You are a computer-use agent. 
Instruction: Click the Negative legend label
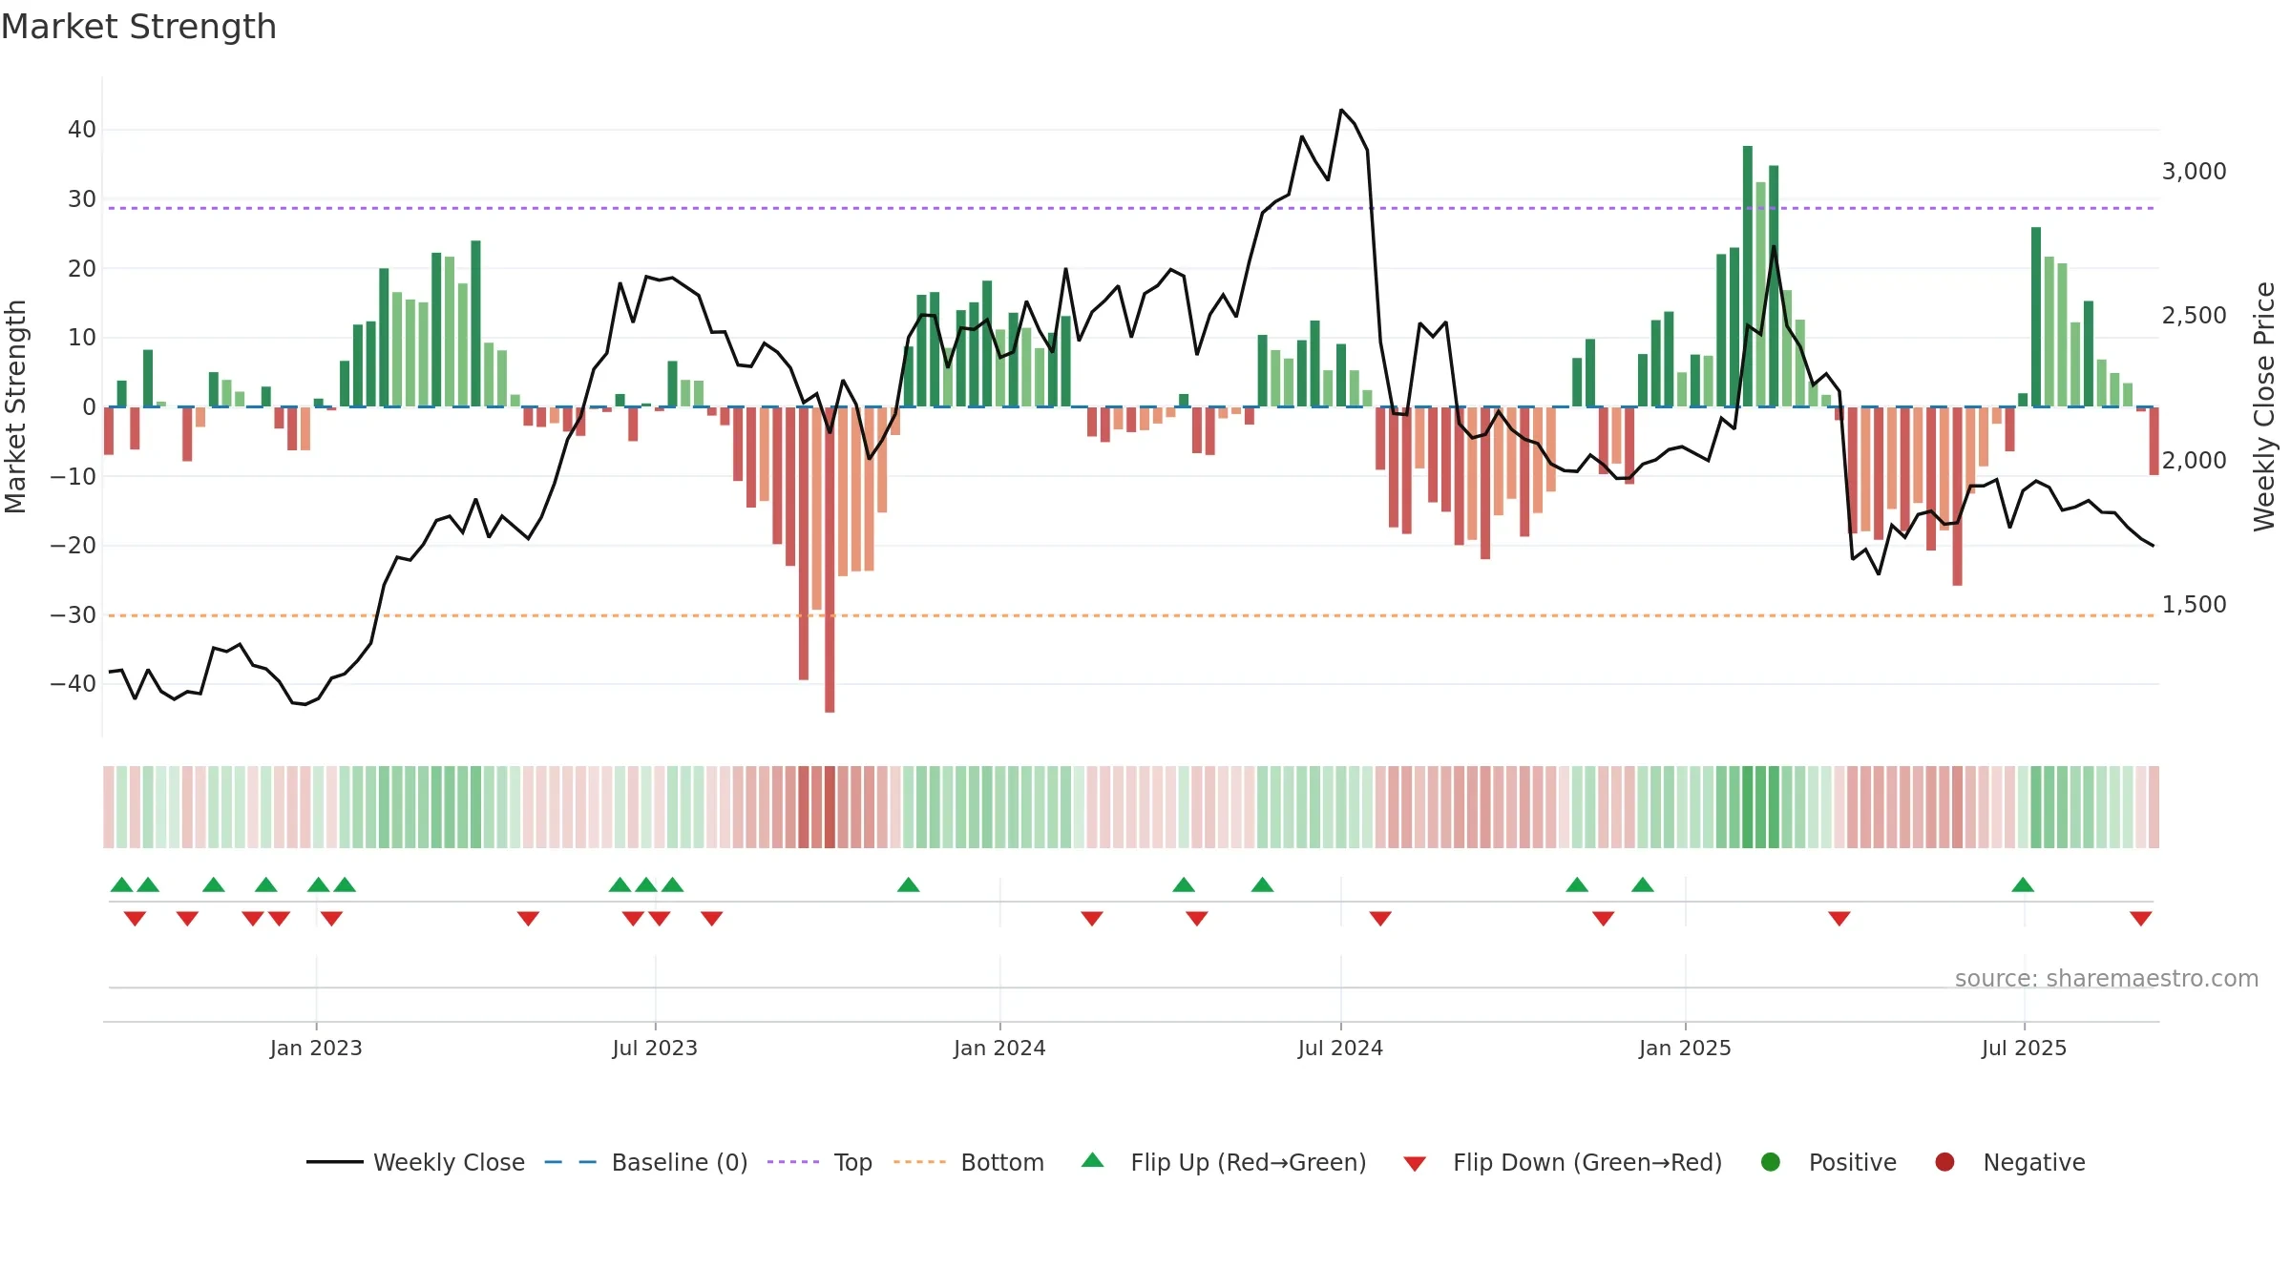click(2034, 1162)
